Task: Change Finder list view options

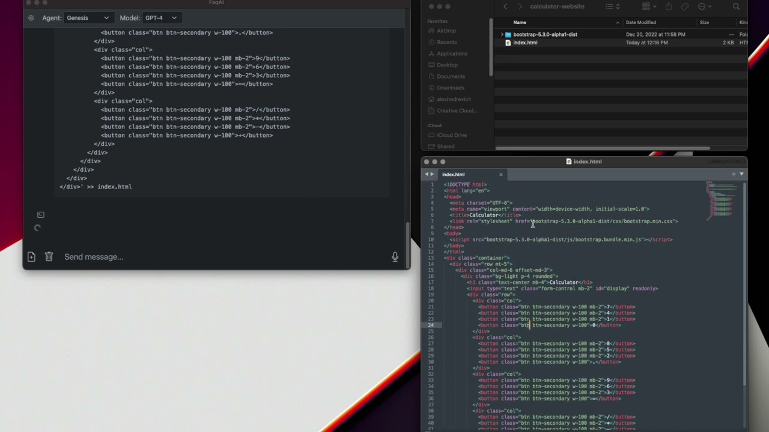Action: point(612,7)
